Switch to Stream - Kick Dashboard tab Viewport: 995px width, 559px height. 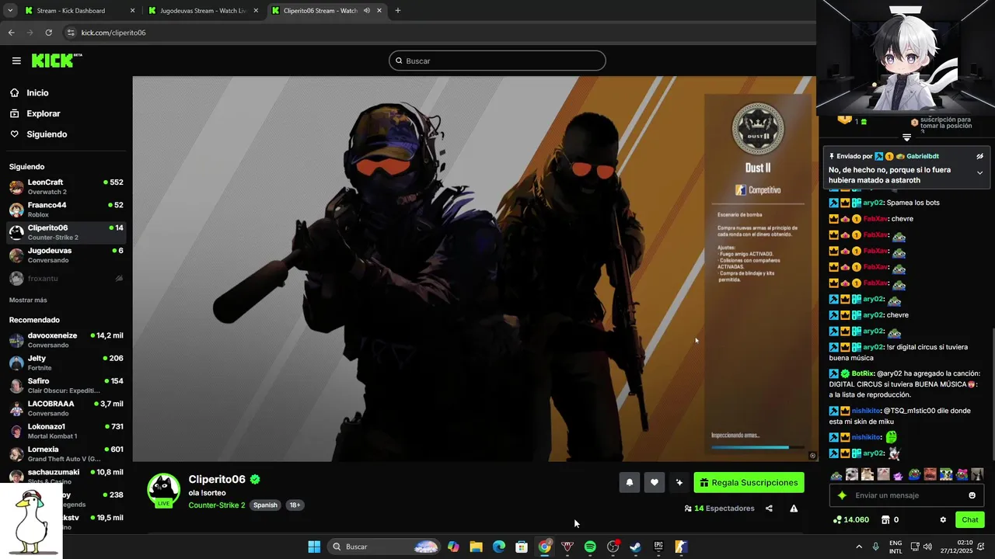(x=78, y=11)
